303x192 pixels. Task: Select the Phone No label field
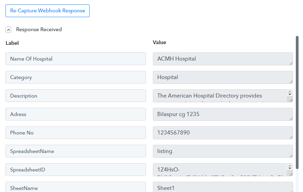pyautogui.click(x=76, y=133)
